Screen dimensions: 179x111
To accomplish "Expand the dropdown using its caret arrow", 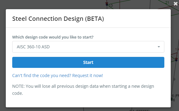I will tap(159, 47).
